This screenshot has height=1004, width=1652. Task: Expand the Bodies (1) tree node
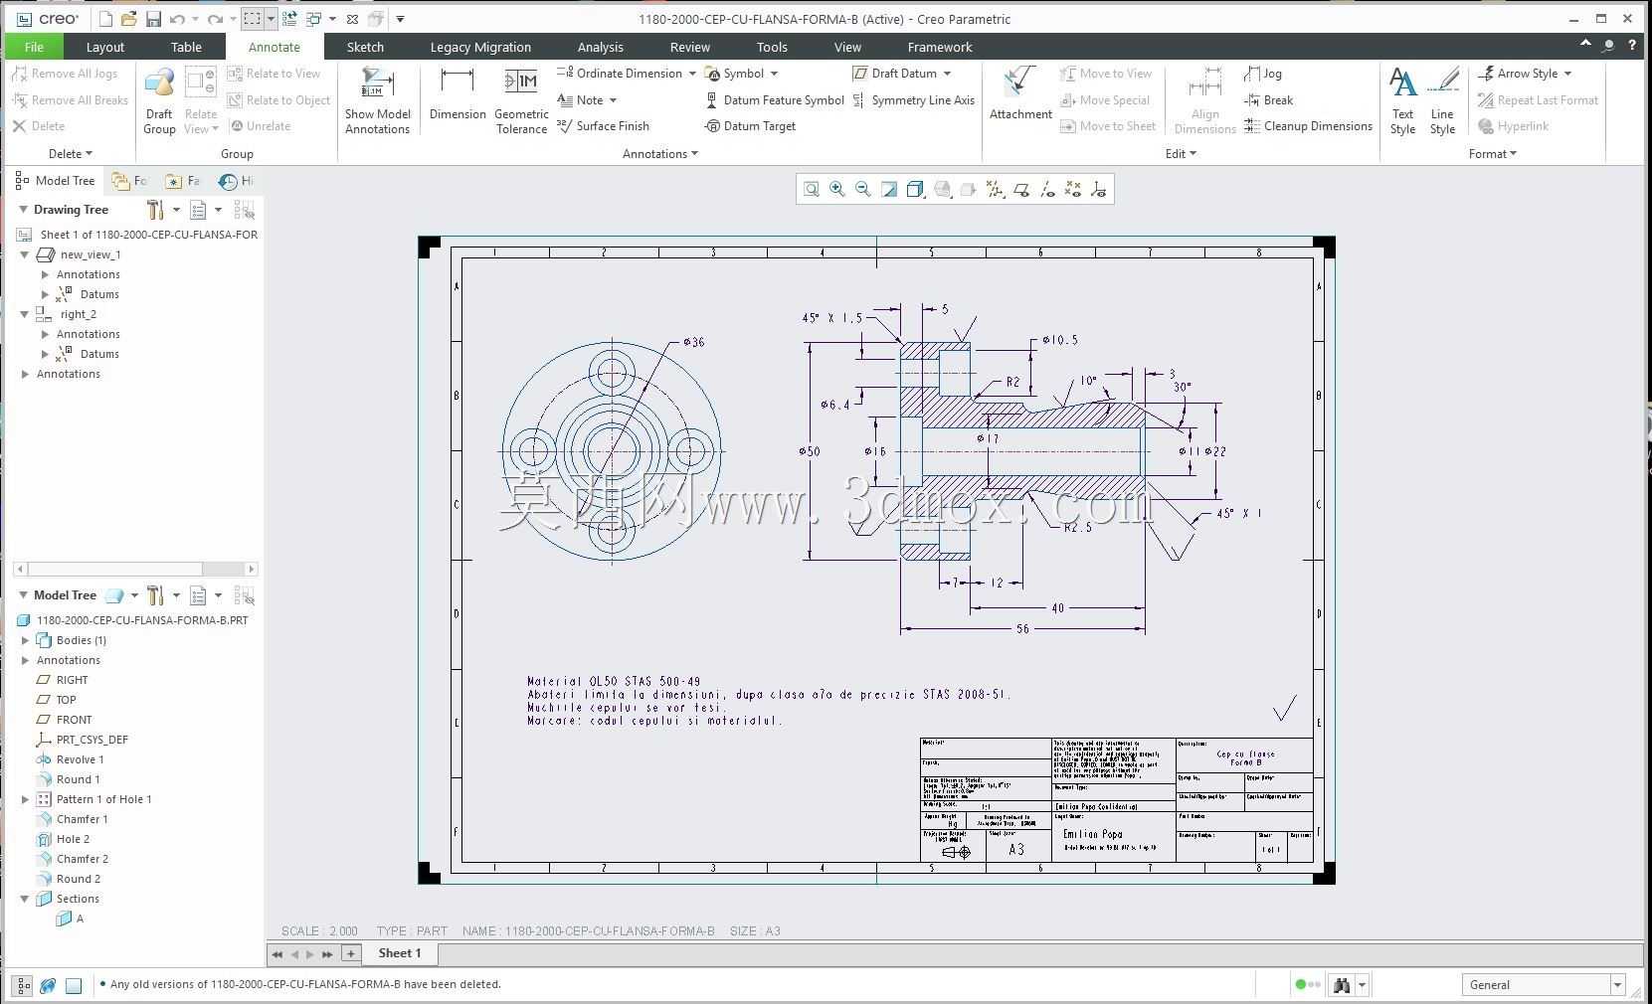25,640
